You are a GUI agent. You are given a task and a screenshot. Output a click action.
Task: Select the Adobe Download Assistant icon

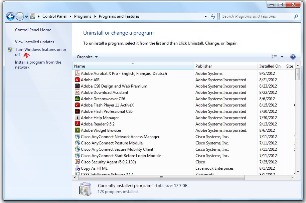pos(78,93)
